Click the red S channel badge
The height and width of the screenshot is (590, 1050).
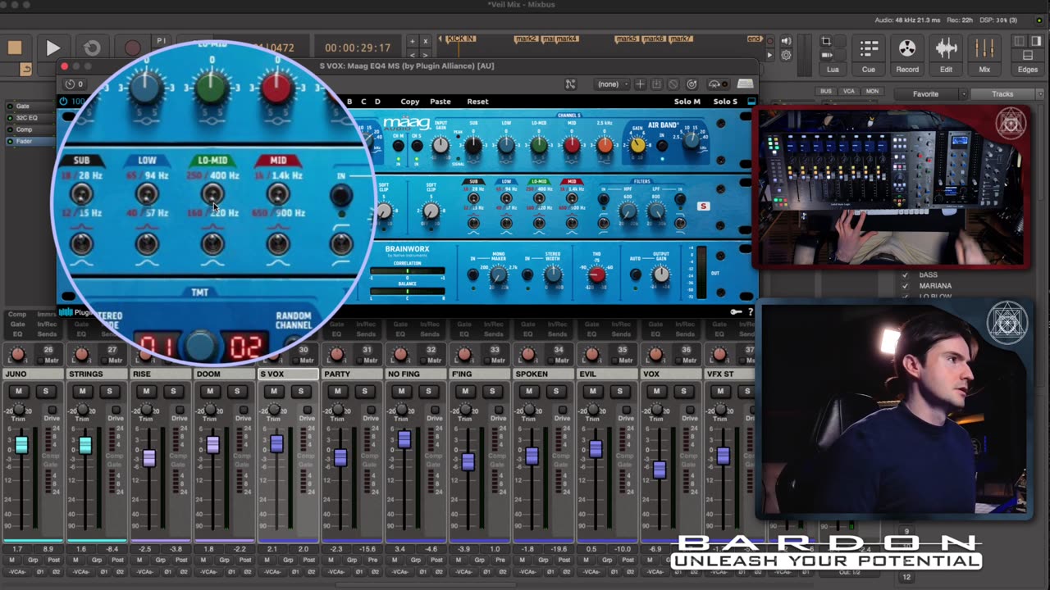point(703,206)
